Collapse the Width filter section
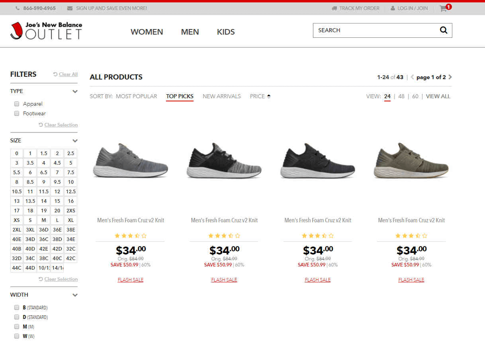Image resolution: width=485 pixels, height=342 pixels. click(75, 295)
